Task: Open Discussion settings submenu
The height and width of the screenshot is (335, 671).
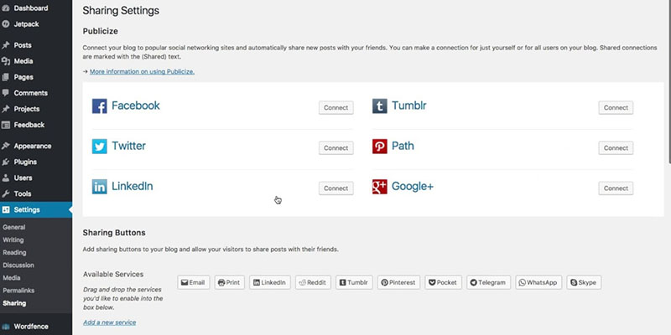Action: click(18, 265)
